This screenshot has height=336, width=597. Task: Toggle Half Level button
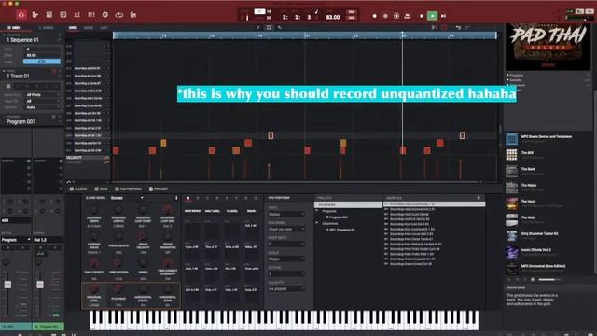click(x=213, y=211)
